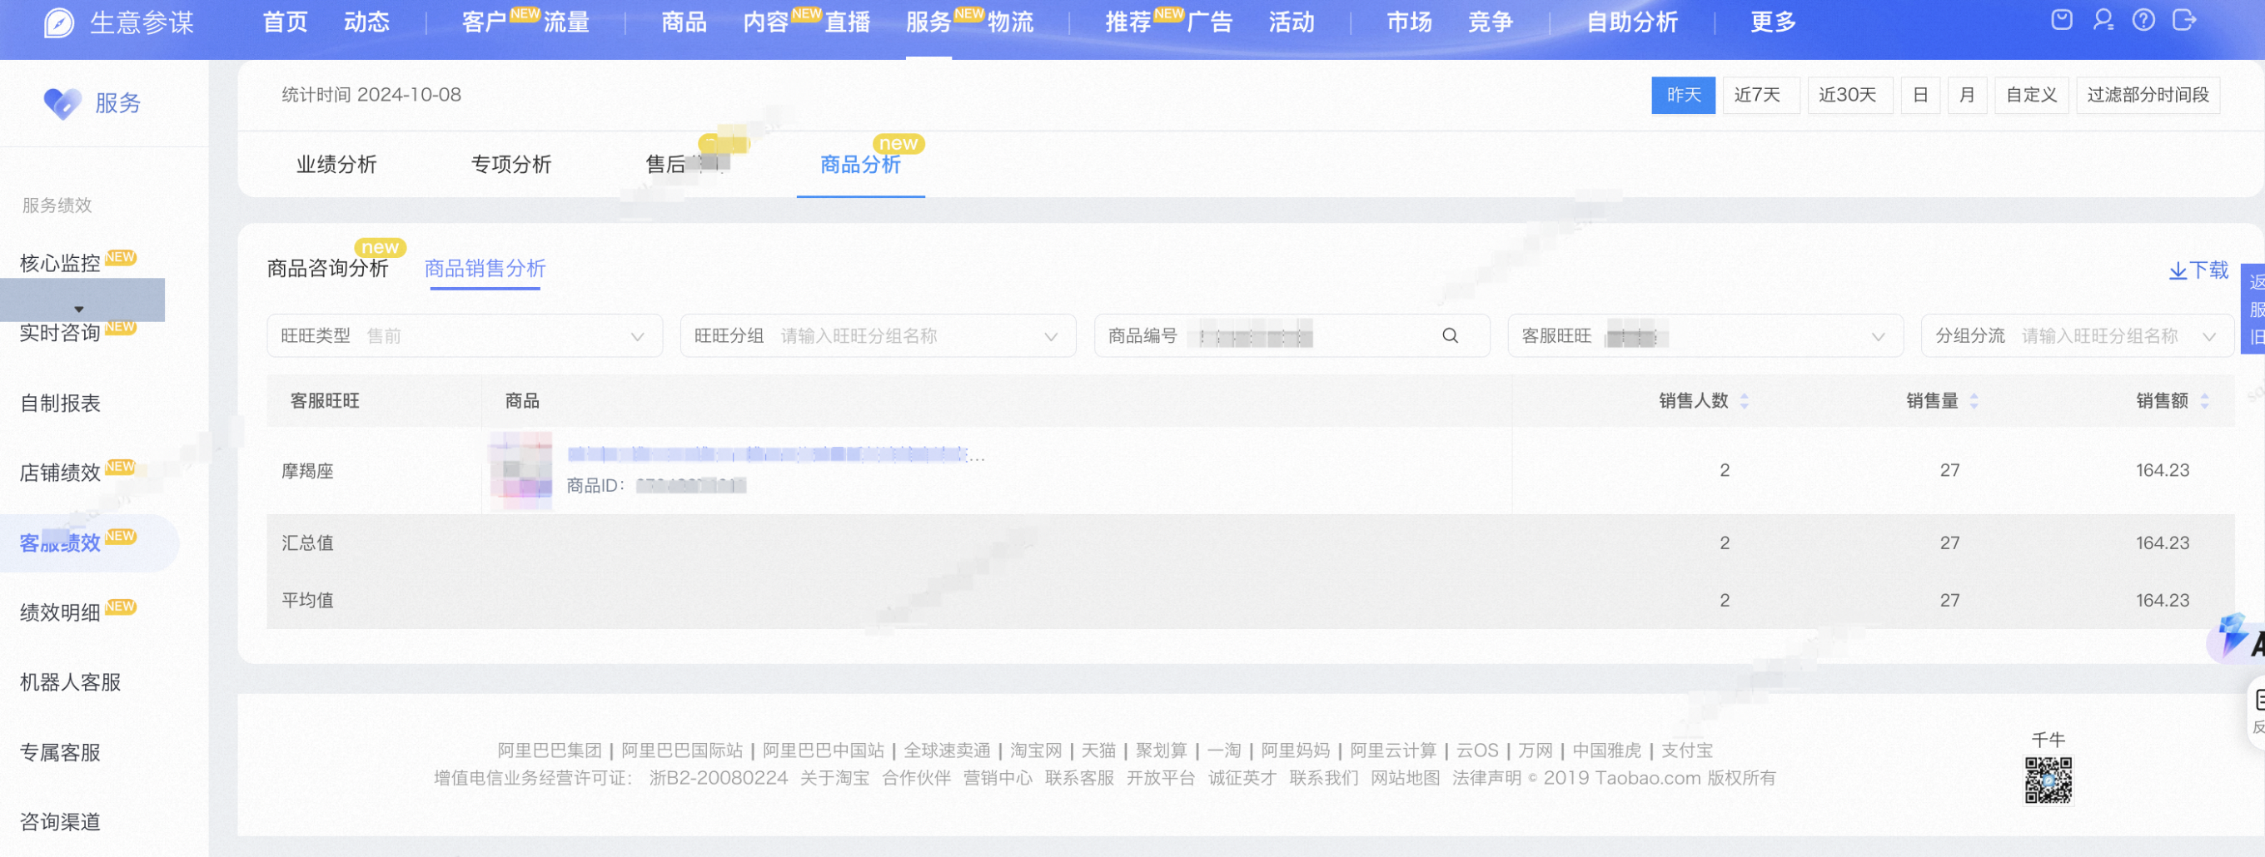Viewport: 2265px width, 857px height.
Task: Switch to the 售后 tab
Action: tap(687, 165)
